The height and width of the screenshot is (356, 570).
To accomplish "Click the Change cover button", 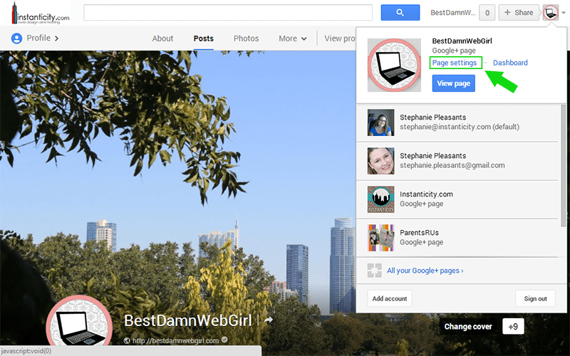I will click(x=468, y=326).
